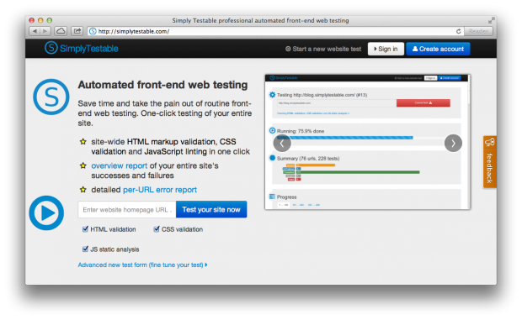
Task: Click the orange summary bar in preview
Action: 315,165
